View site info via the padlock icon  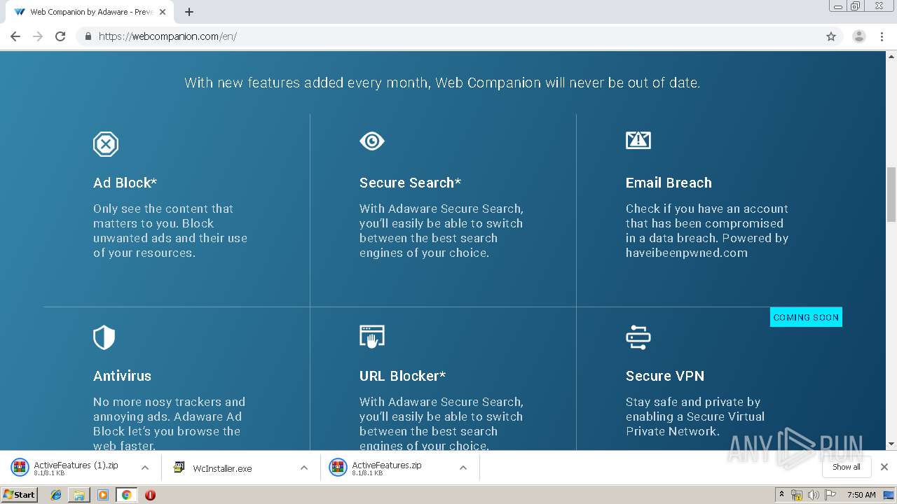click(88, 36)
